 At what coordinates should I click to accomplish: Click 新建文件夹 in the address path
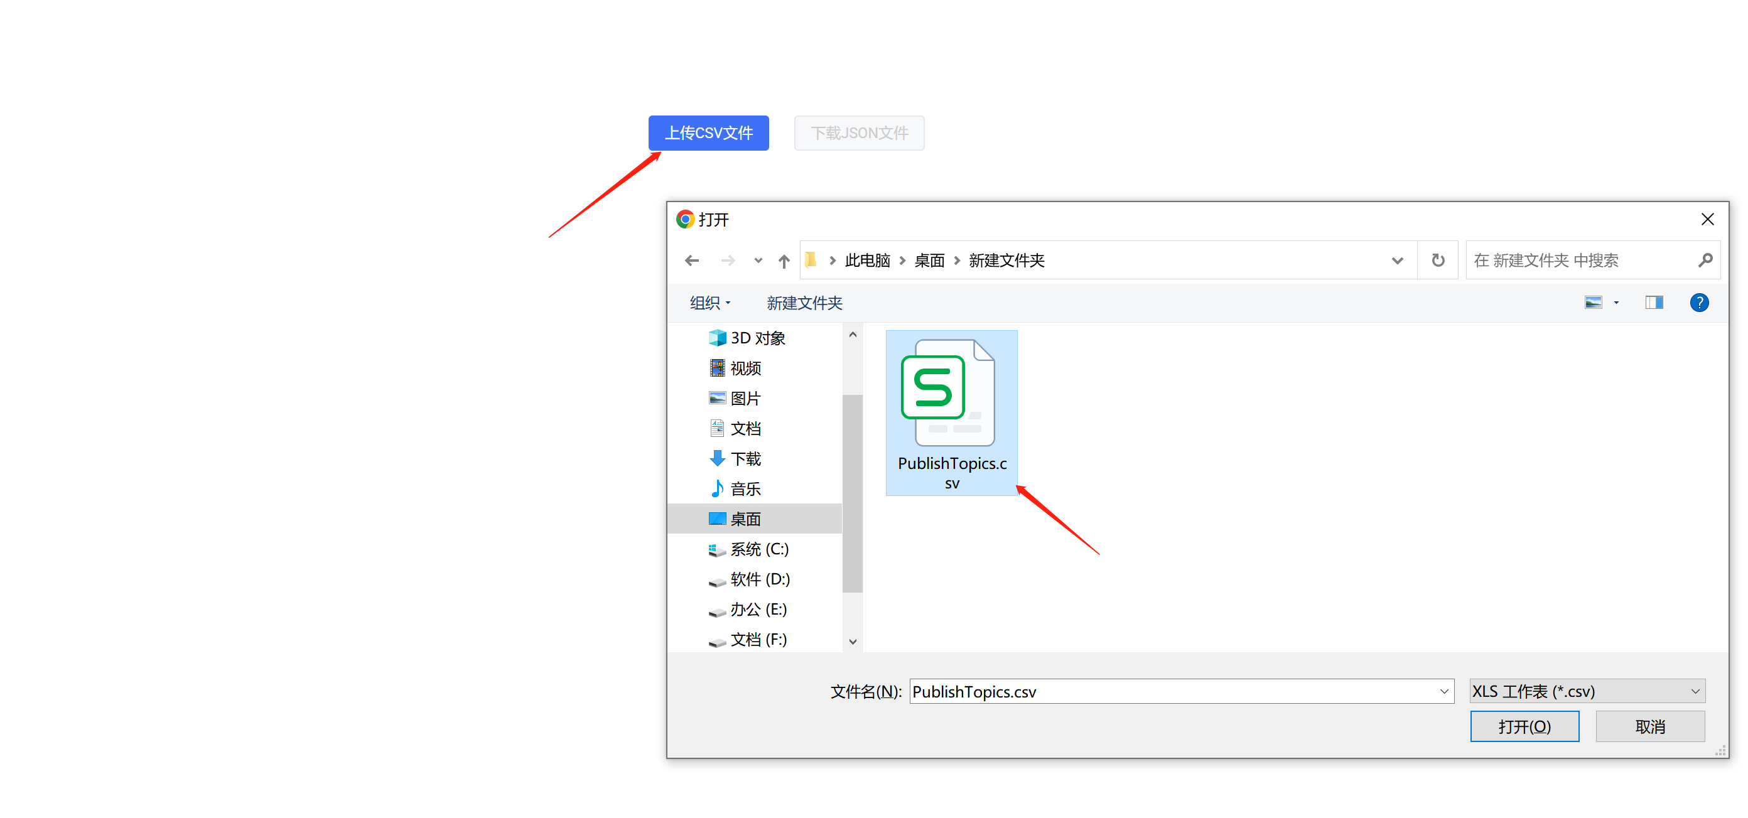1006,261
